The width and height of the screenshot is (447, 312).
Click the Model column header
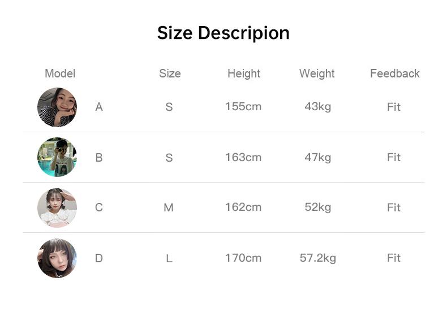[60, 73]
